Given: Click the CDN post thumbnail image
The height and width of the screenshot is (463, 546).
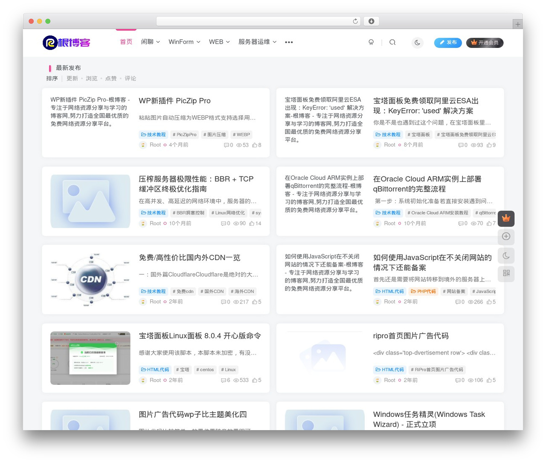Looking at the screenshot, I should click(90, 279).
